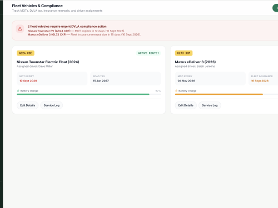Click the GL73 XKP registration plate badge
Viewport: 278px width, 208px height.
pyautogui.click(x=183, y=53)
